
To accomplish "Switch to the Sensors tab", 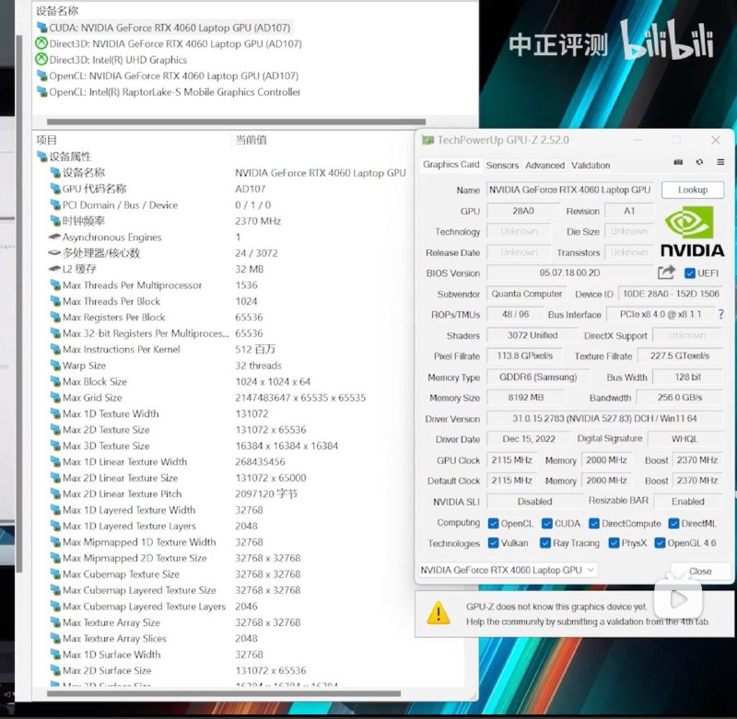I will point(502,166).
